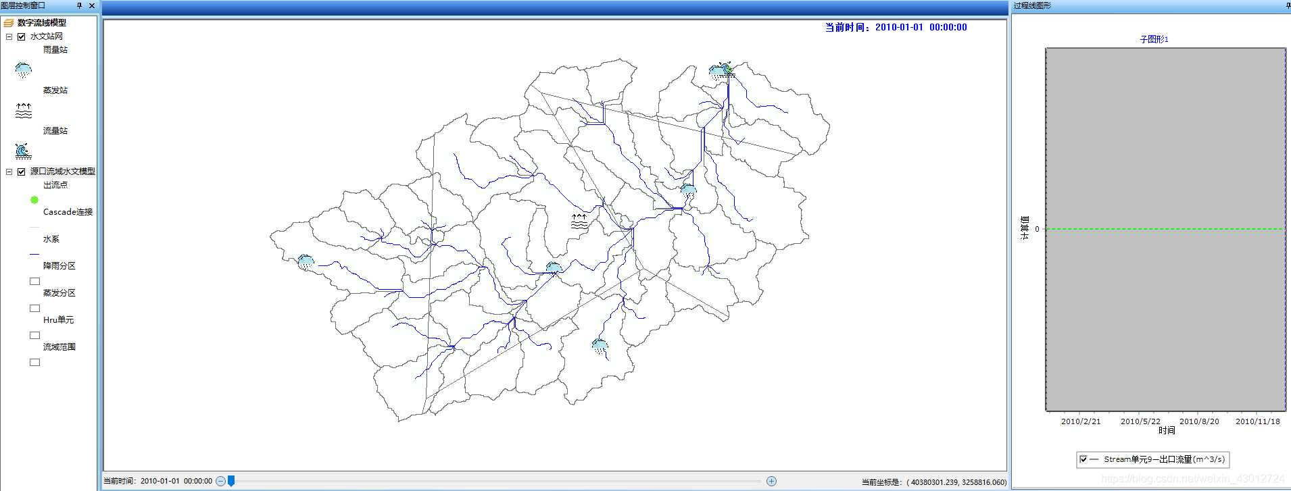
Task: Click the 图层控制窗口 panel title
Action: tap(23, 5)
